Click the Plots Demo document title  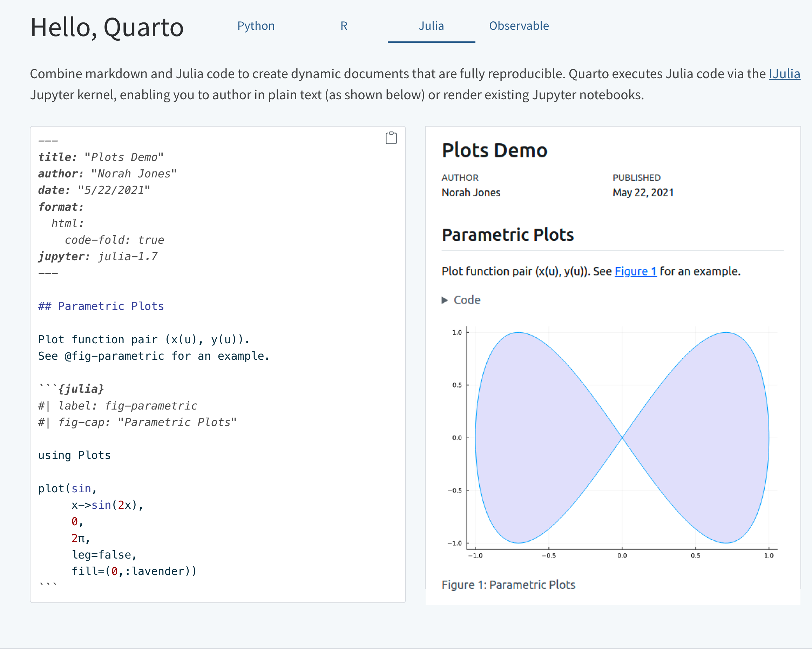pyautogui.click(x=494, y=150)
